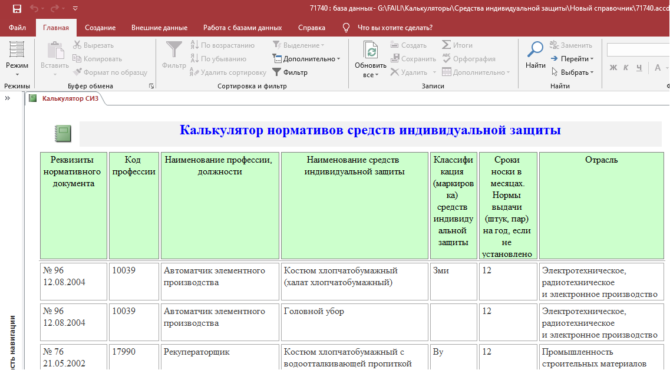The height and width of the screenshot is (370, 670).
Task: Open the Файл menu
Action: (18, 28)
